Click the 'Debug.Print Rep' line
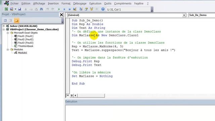 click(x=86, y=61)
